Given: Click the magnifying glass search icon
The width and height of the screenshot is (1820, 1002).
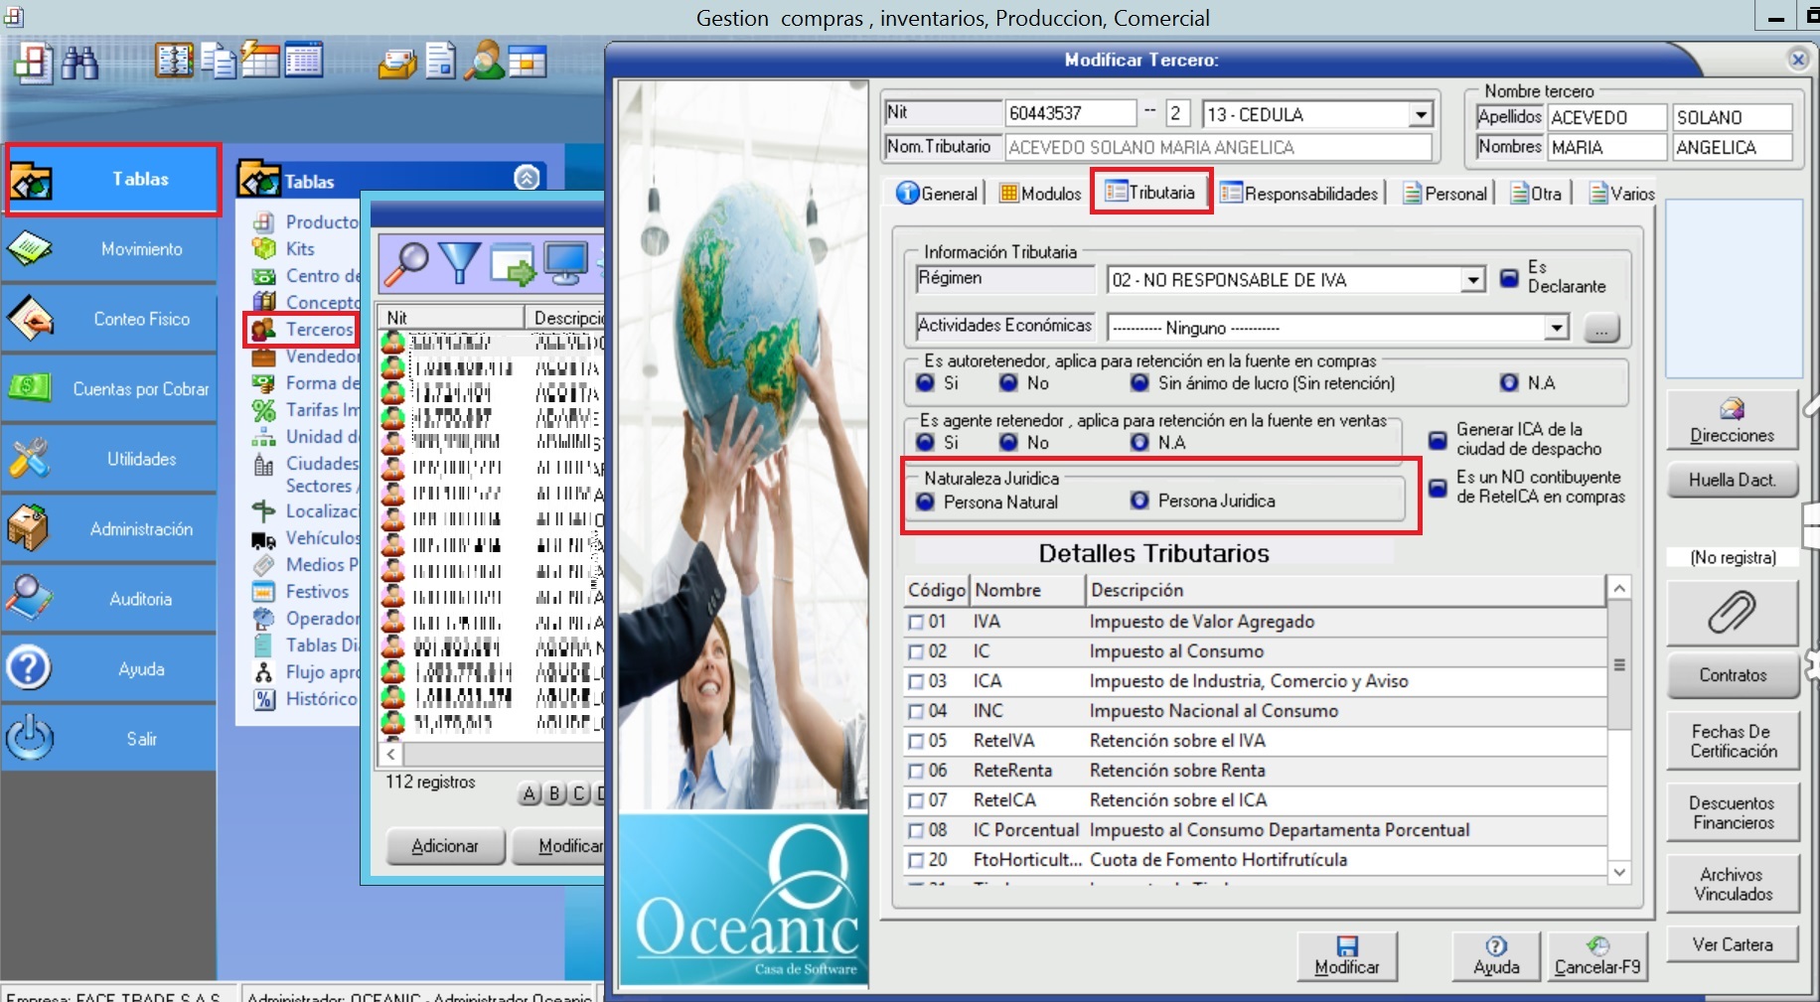Looking at the screenshot, I should pyautogui.click(x=405, y=263).
